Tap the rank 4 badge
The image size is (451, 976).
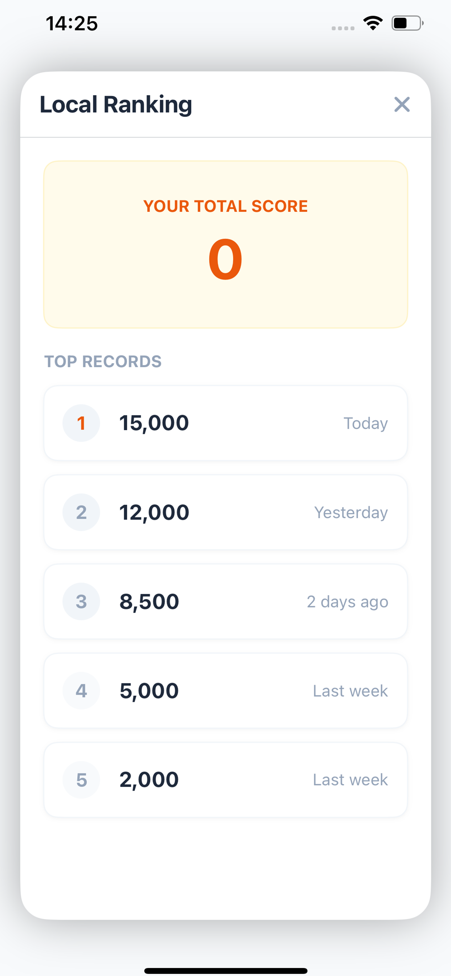[81, 690]
